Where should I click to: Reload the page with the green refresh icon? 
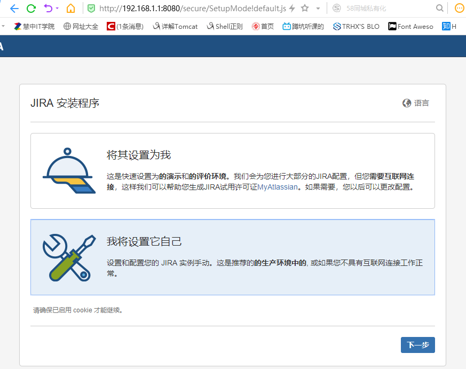(x=31, y=9)
